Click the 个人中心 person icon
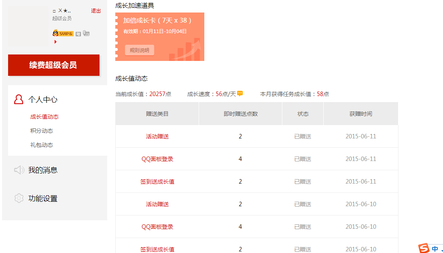 pos(19,100)
